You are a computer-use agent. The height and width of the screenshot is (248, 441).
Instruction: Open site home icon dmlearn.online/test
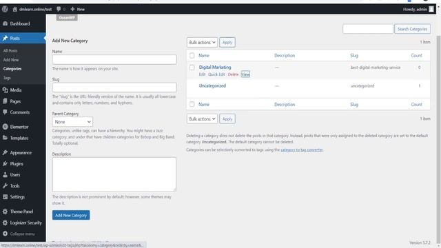tap(15, 9)
